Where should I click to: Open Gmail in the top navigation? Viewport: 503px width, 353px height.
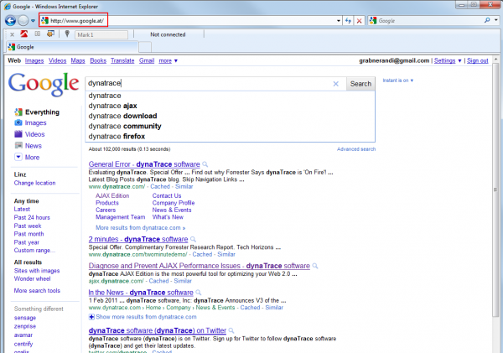tap(147, 60)
